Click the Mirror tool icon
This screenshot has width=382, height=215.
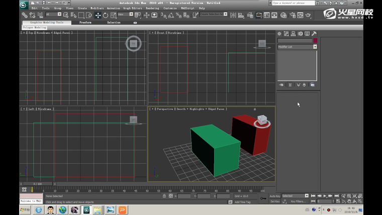click(x=233, y=15)
